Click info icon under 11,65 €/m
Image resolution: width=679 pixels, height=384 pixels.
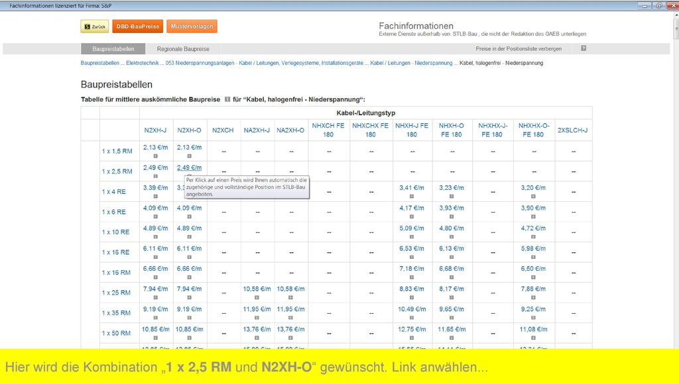coord(451,338)
